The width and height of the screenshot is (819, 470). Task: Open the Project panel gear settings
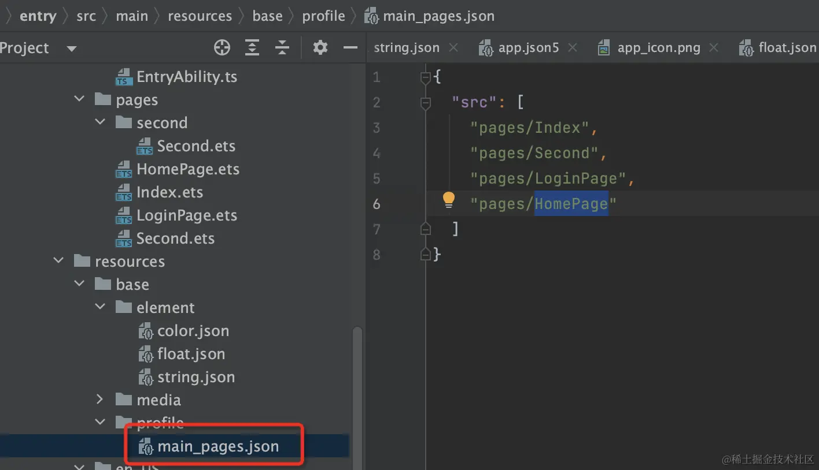[320, 48]
